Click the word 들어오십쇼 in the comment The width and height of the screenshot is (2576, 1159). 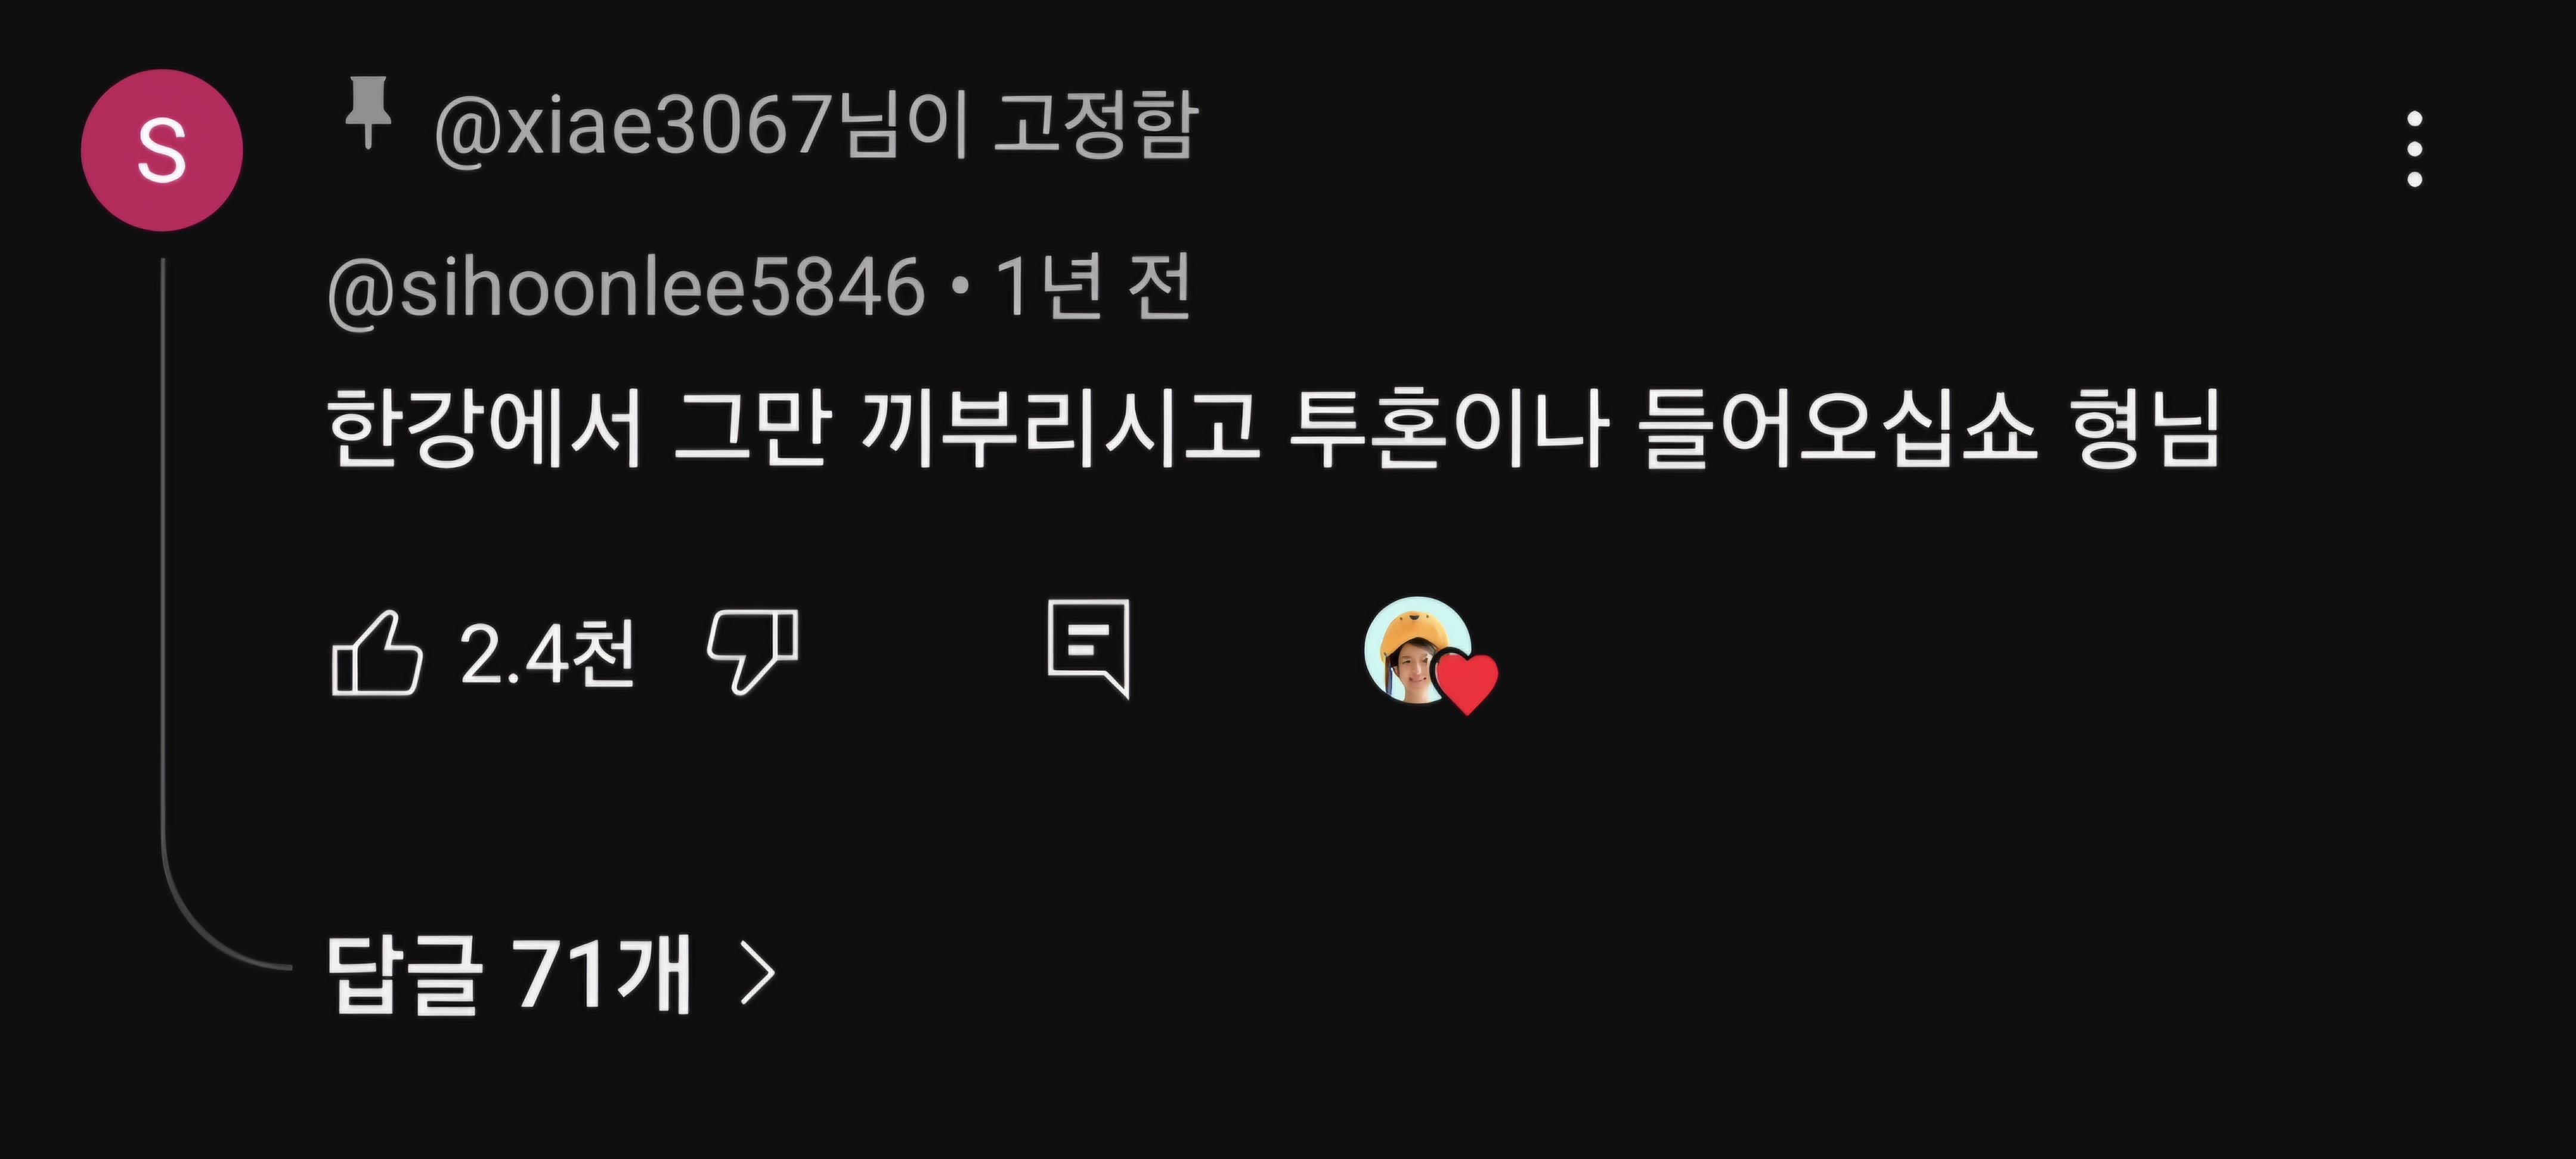(1838, 427)
